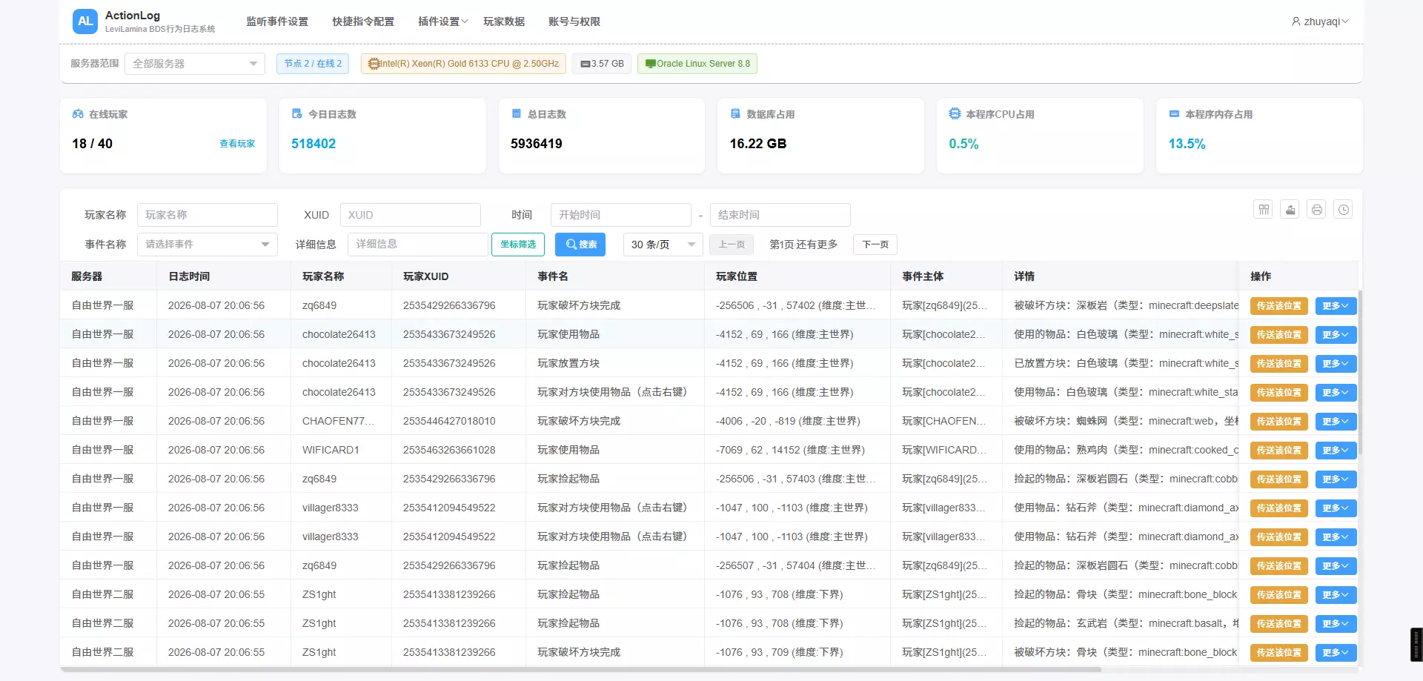Focus the 玩家名称 input field
The image size is (1423, 681).
click(208, 215)
